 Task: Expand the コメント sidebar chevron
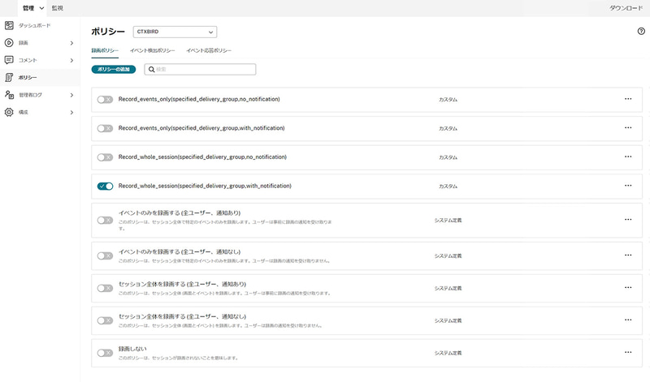(71, 61)
